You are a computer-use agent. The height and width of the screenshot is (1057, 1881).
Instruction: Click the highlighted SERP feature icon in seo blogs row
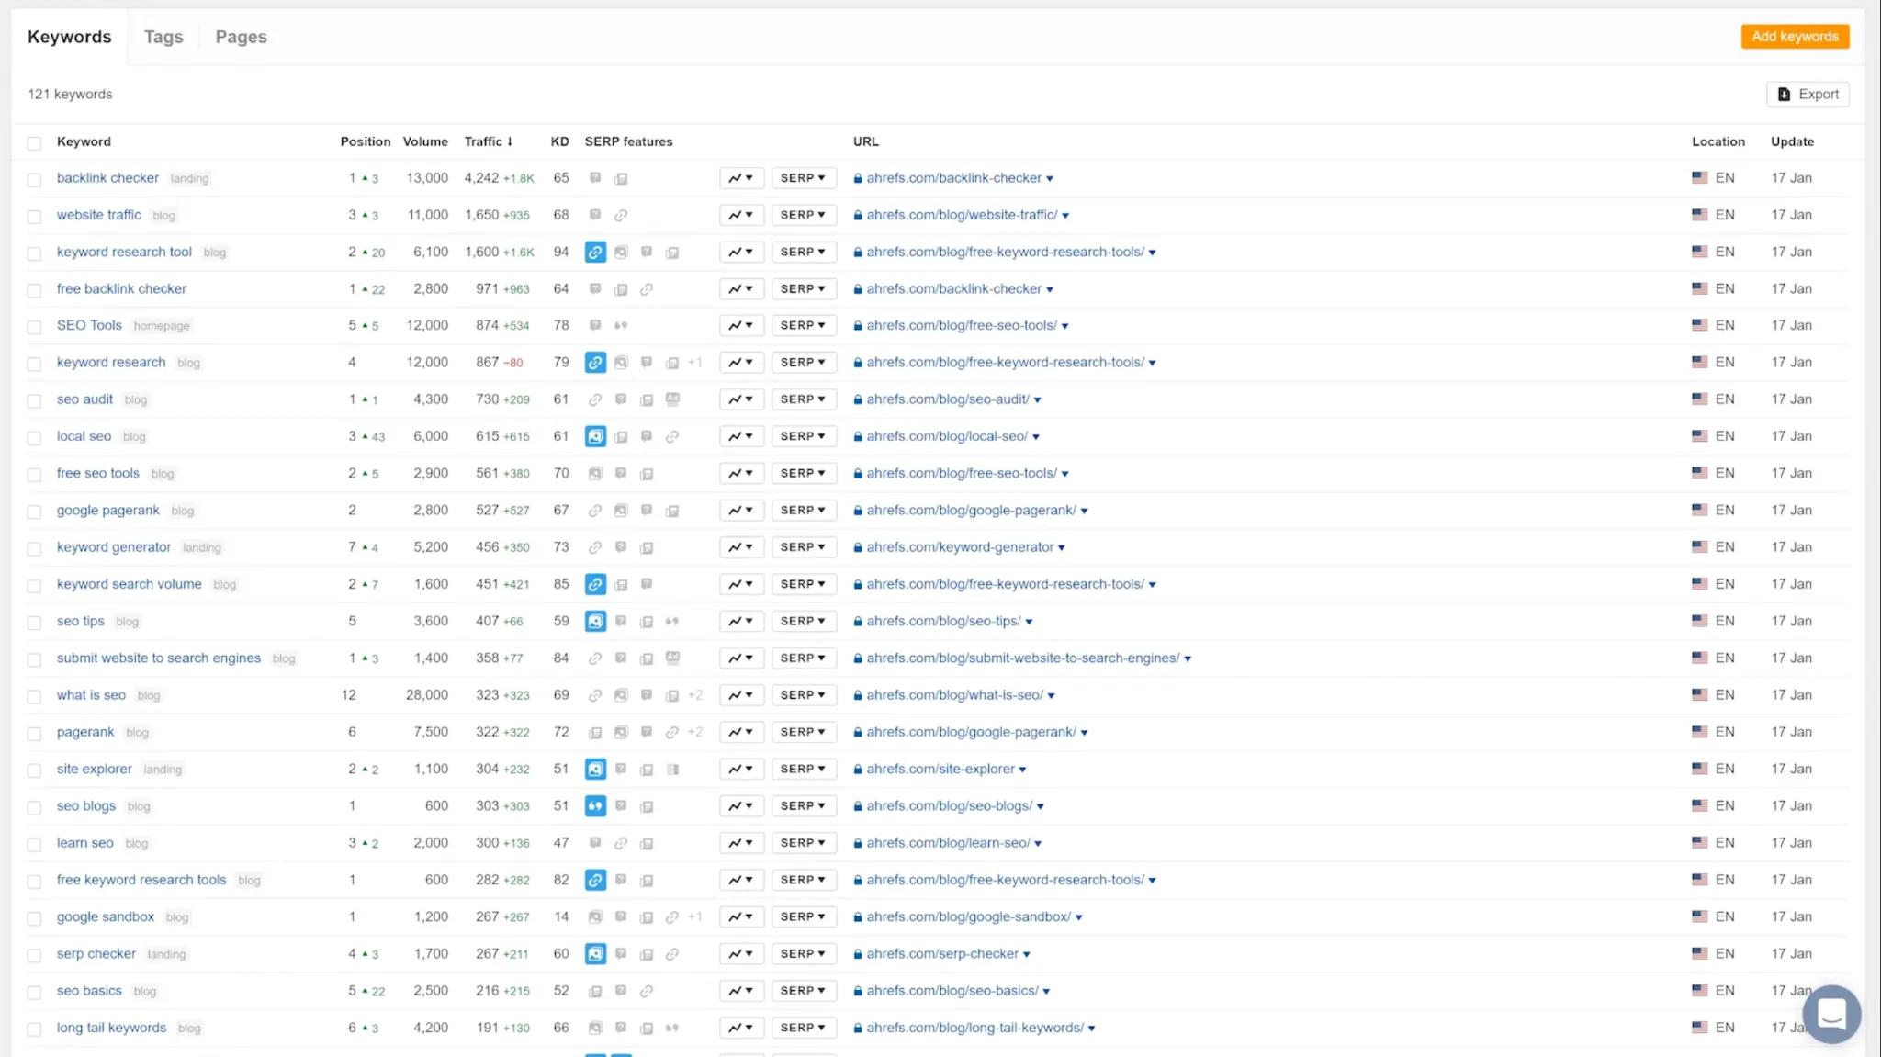point(595,806)
